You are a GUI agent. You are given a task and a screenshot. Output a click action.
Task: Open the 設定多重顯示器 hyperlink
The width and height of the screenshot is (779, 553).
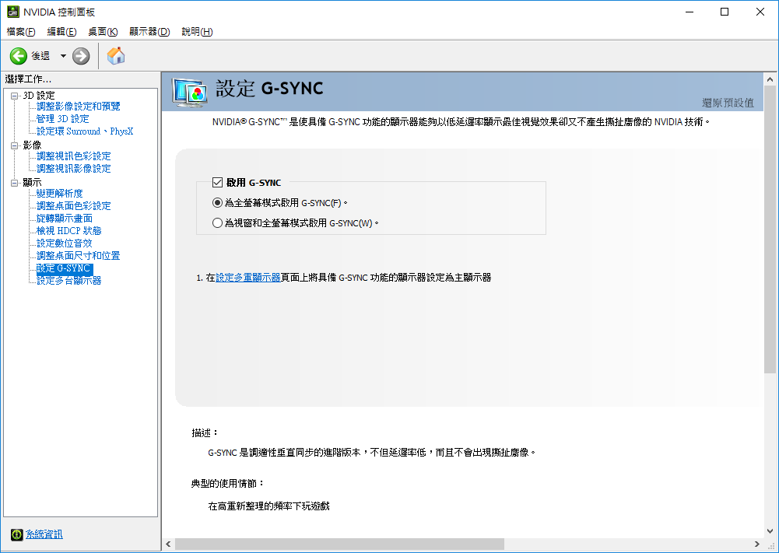point(248,278)
